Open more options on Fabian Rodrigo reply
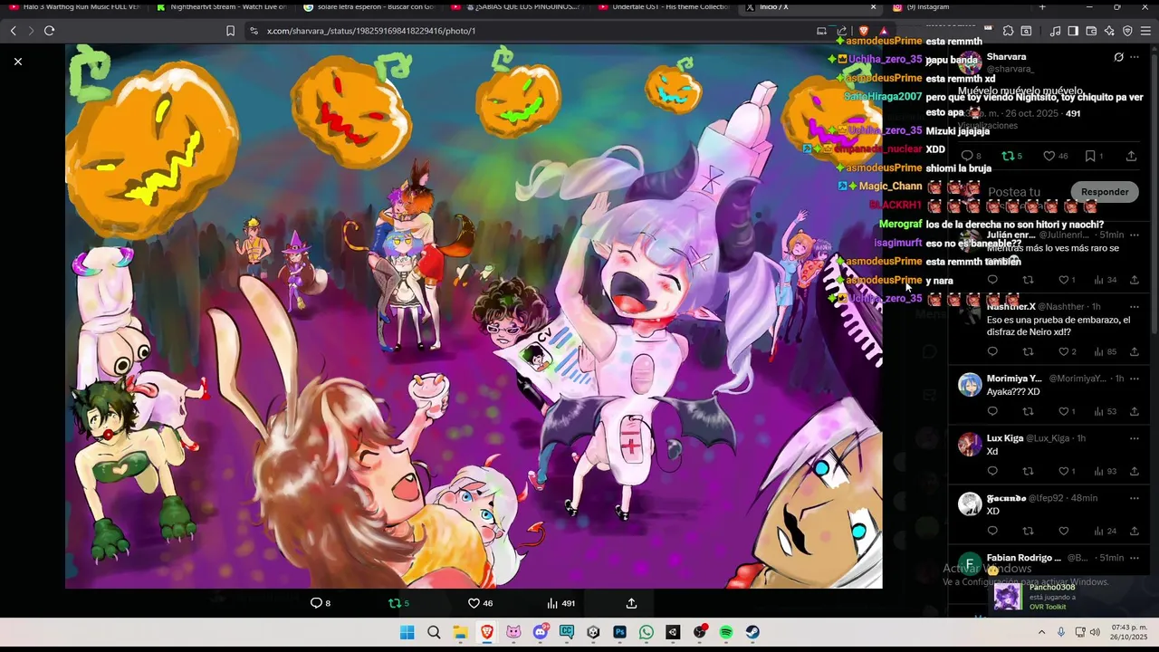The image size is (1159, 652). (1134, 558)
